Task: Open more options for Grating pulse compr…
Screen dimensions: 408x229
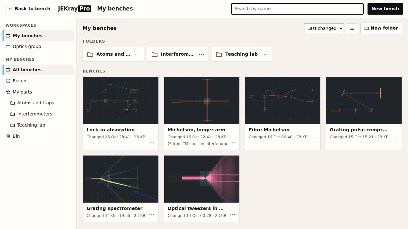Action: click(x=395, y=143)
